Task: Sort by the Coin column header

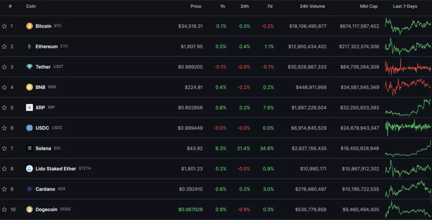Action: click(x=31, y=6)
